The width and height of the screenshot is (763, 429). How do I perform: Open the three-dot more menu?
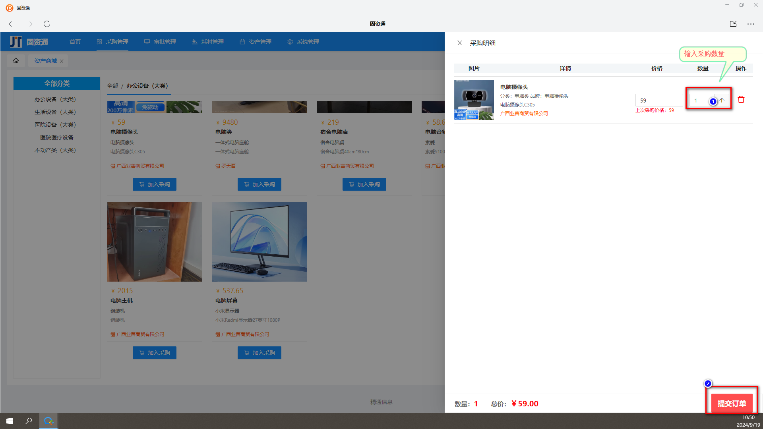(x=751, y=24)
